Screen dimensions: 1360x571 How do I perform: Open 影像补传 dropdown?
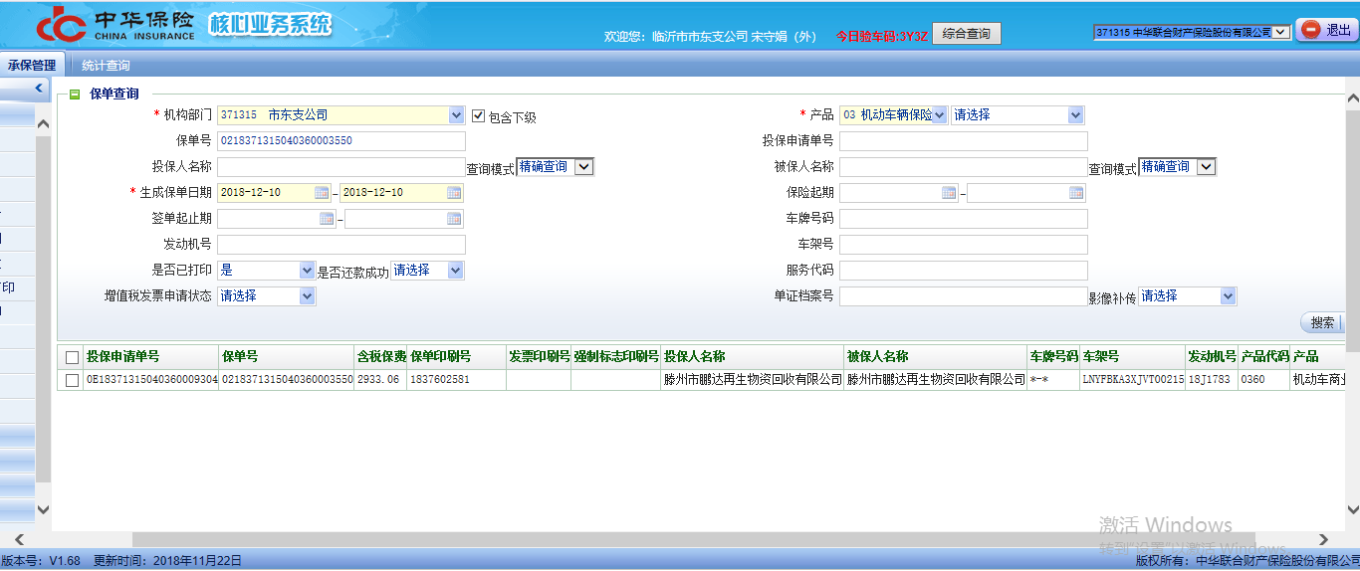[x=1228, y=296]
